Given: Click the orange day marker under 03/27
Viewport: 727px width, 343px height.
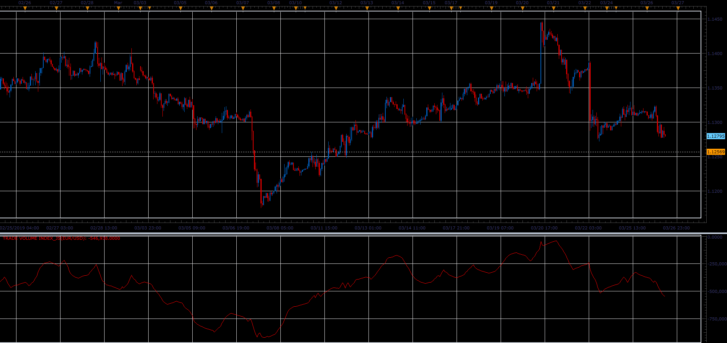Looking at the screenshot, I should [678, 8].
